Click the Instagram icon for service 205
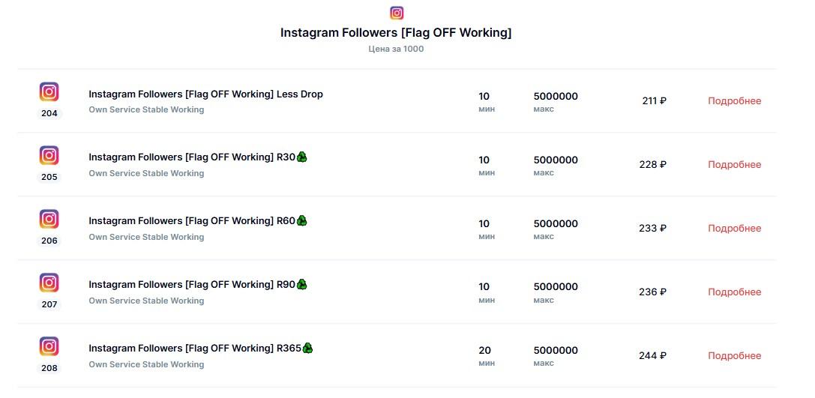 tap(49, 155)
